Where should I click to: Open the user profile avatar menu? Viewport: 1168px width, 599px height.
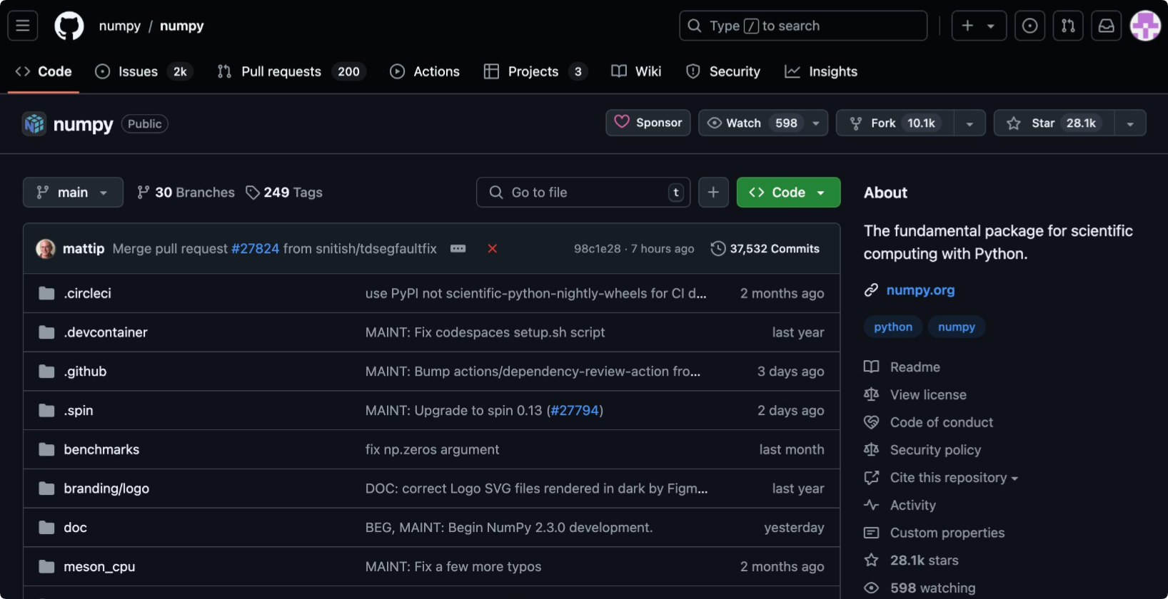(x=1145, y=26)
